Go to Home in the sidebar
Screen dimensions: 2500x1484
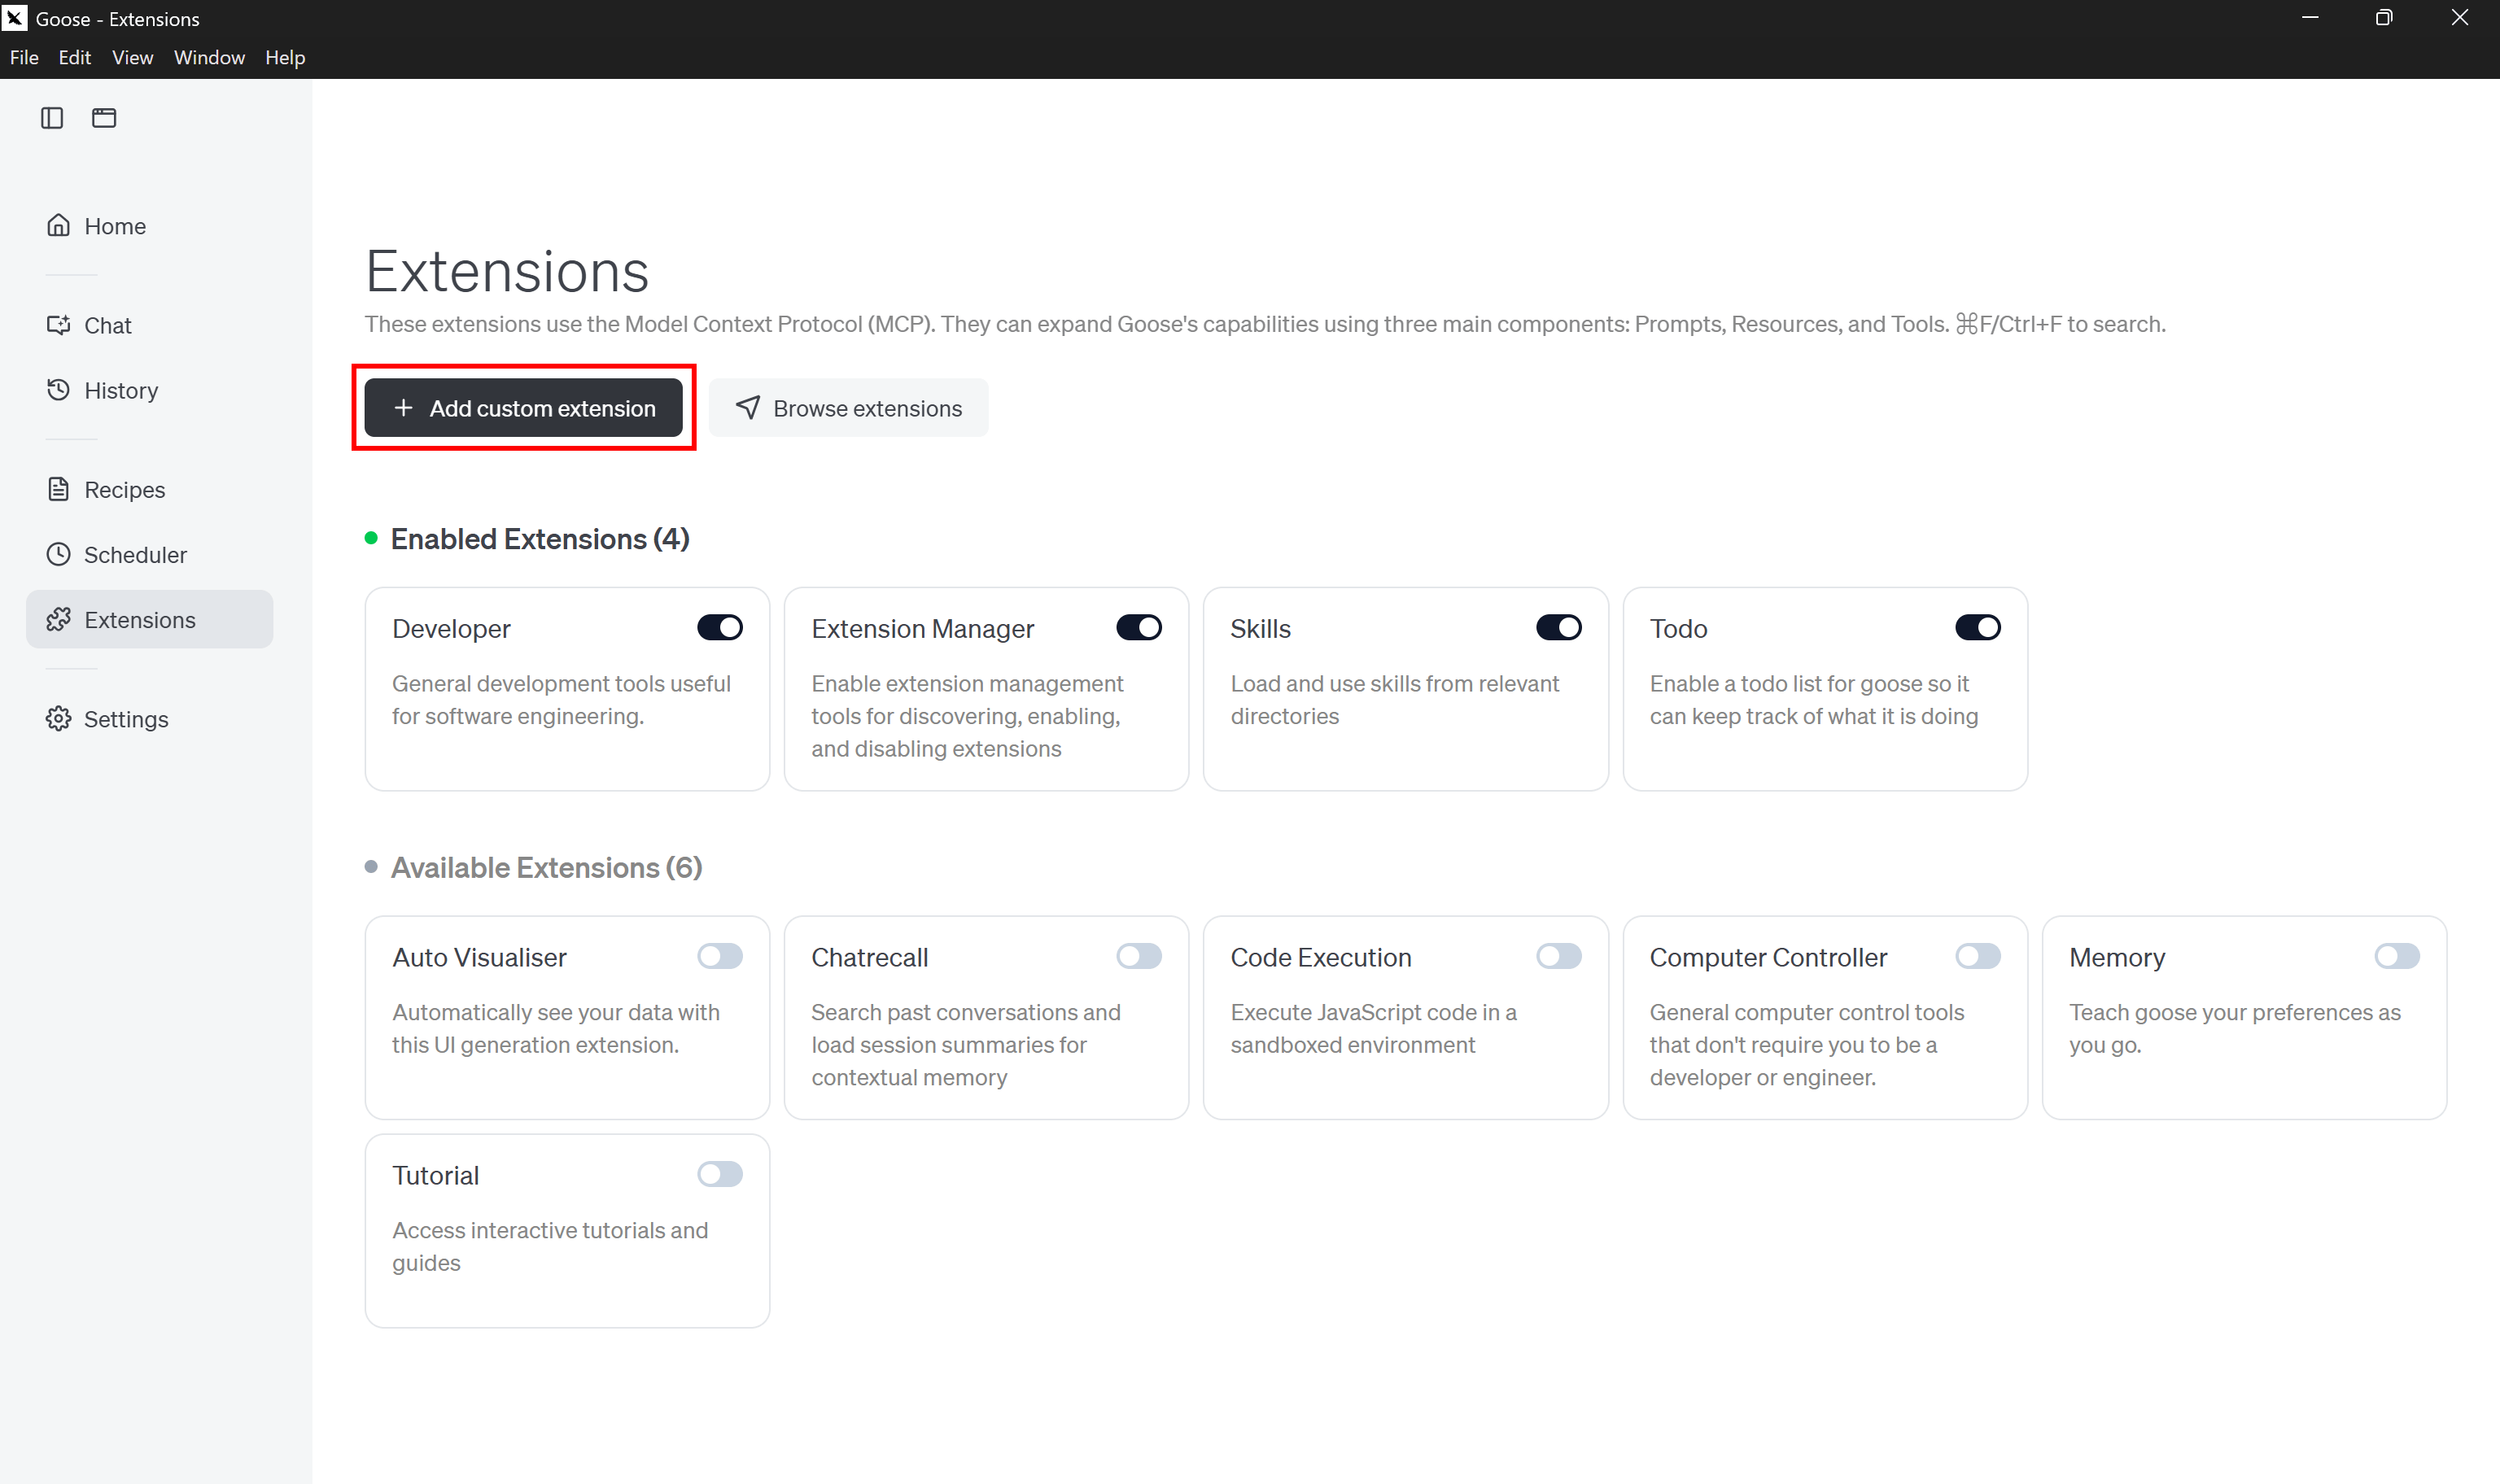pyautogui.click(x=149, y=226)
